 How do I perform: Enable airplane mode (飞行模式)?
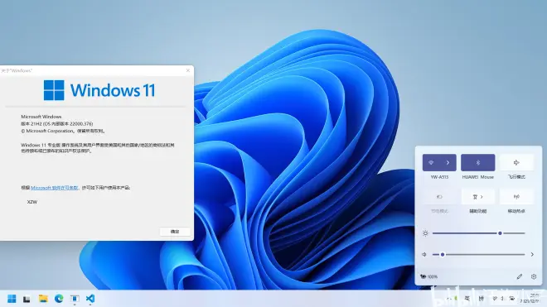pos(516,162)
